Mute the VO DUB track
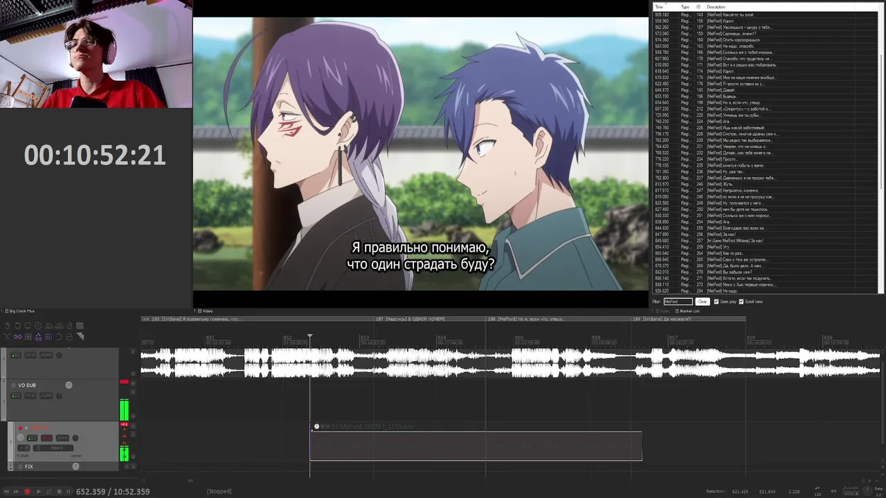 point(133,384)
